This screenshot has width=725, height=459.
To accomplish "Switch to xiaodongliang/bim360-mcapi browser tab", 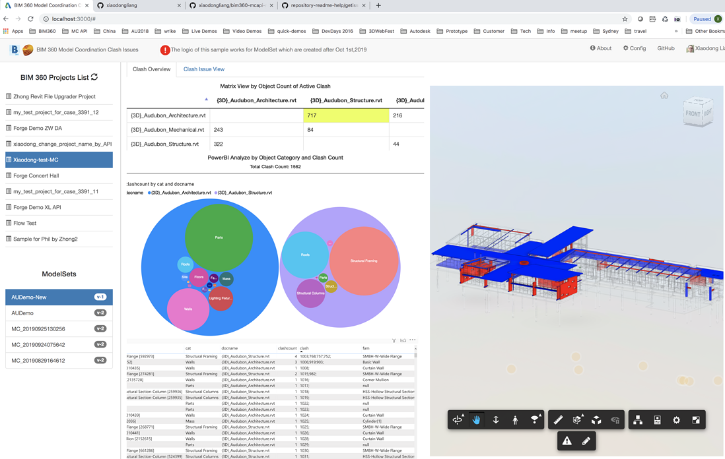I will click(231, 5).
